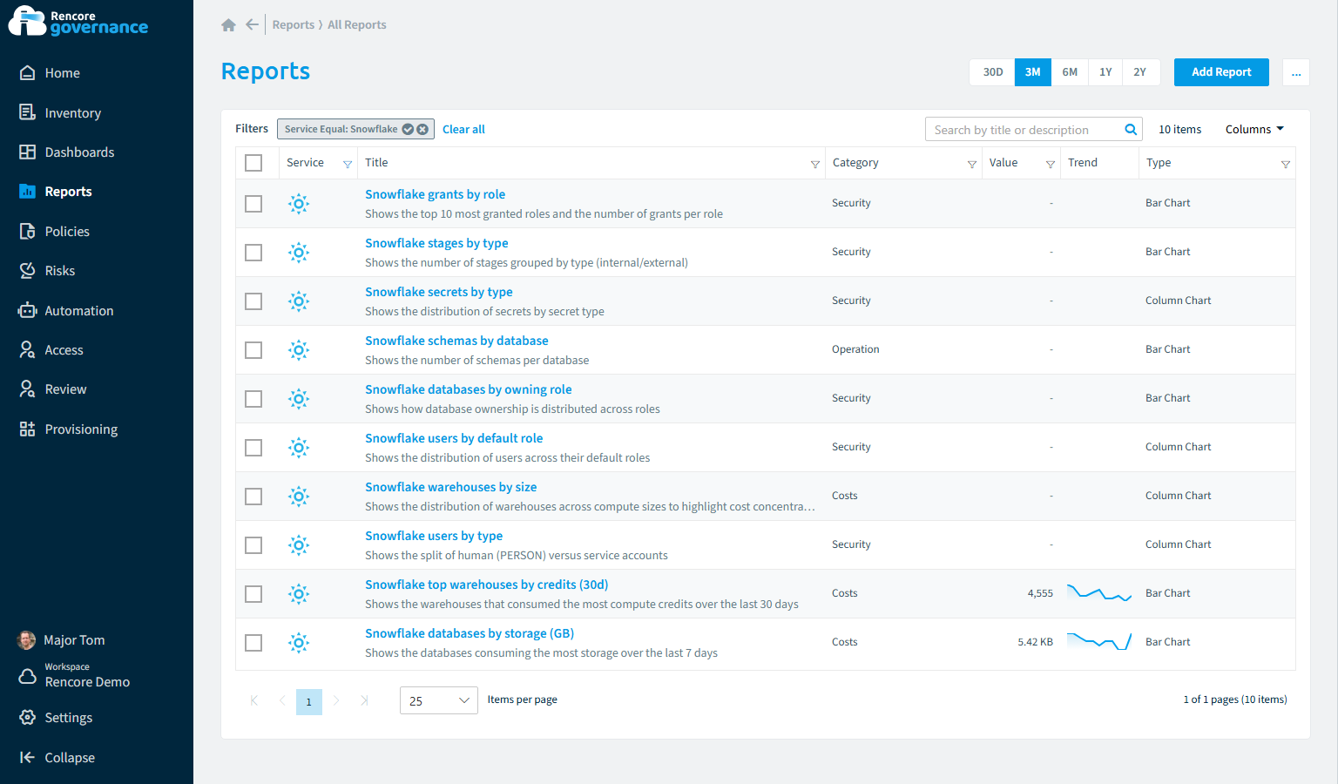Open the Value column filter icon
The height and width of the screenshot is (784, 1338).
point(1051,164)
